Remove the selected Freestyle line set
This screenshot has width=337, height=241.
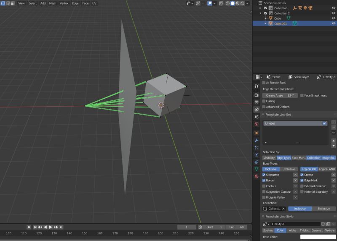(x=334, y=127)
